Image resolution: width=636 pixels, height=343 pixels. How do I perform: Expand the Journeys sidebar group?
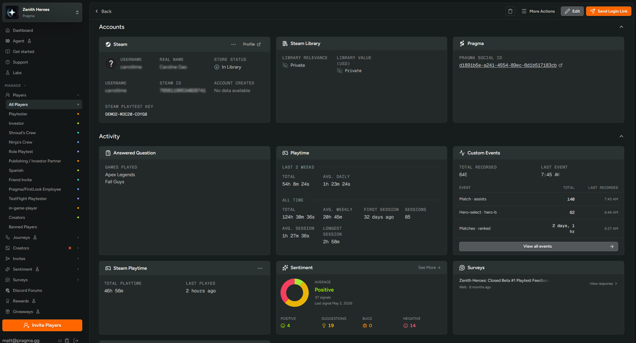click(78, 237)
